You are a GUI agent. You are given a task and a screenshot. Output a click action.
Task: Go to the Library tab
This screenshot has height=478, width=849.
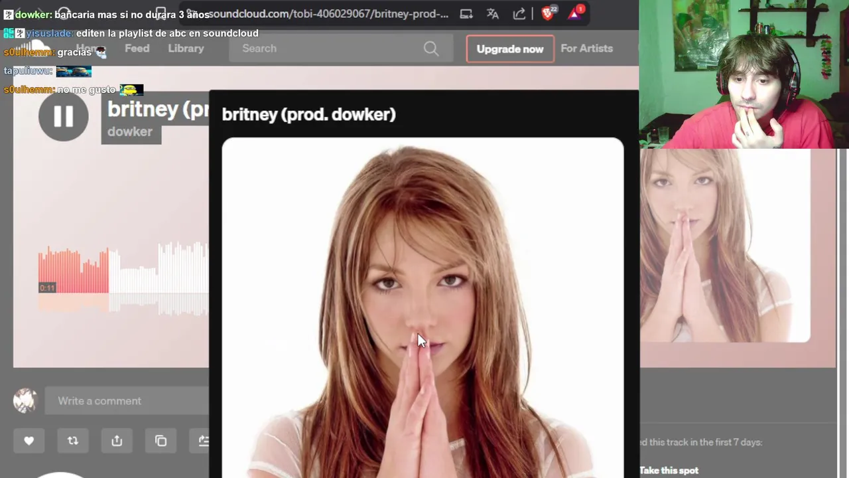click(186, 48)
